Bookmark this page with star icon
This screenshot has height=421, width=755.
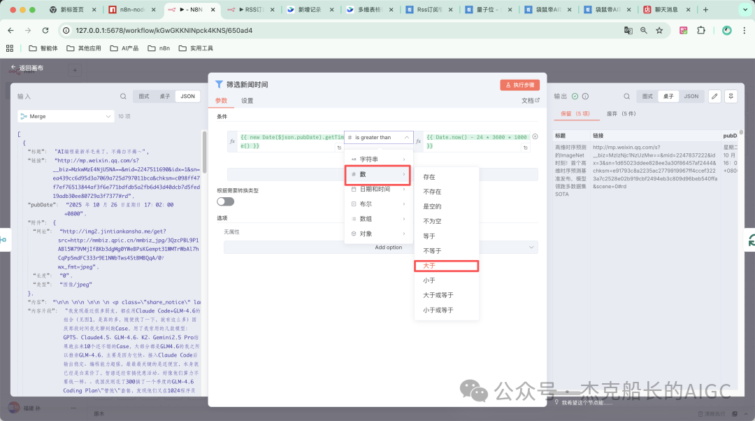tap(659, 30)
